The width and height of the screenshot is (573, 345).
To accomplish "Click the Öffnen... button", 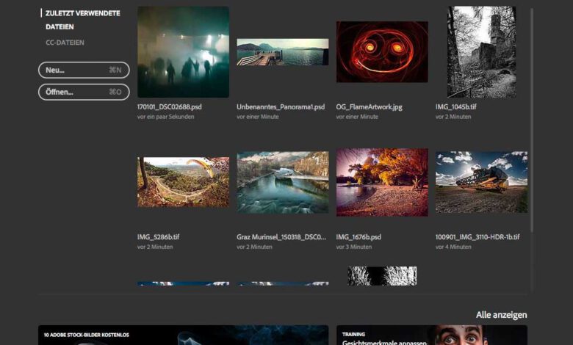I will tap(84, 92).
